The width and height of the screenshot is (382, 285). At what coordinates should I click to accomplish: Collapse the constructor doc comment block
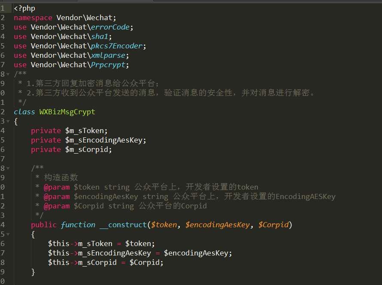tap(8, 169)
